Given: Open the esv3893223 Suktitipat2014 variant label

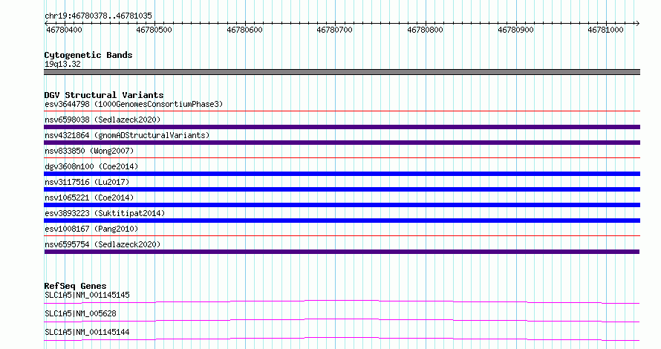Looking at the screenshot, I should pos(105,213).
